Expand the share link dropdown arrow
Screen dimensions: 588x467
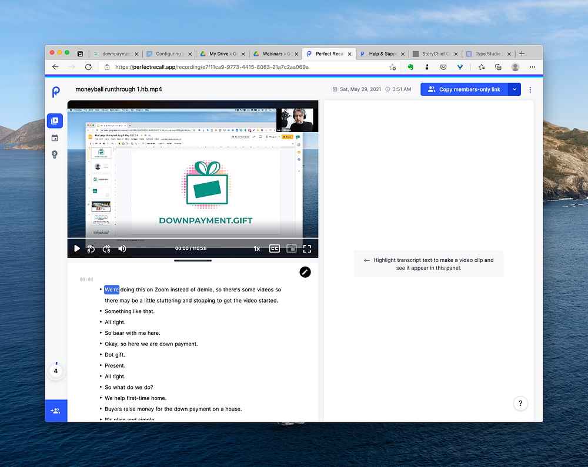point(514,89)
